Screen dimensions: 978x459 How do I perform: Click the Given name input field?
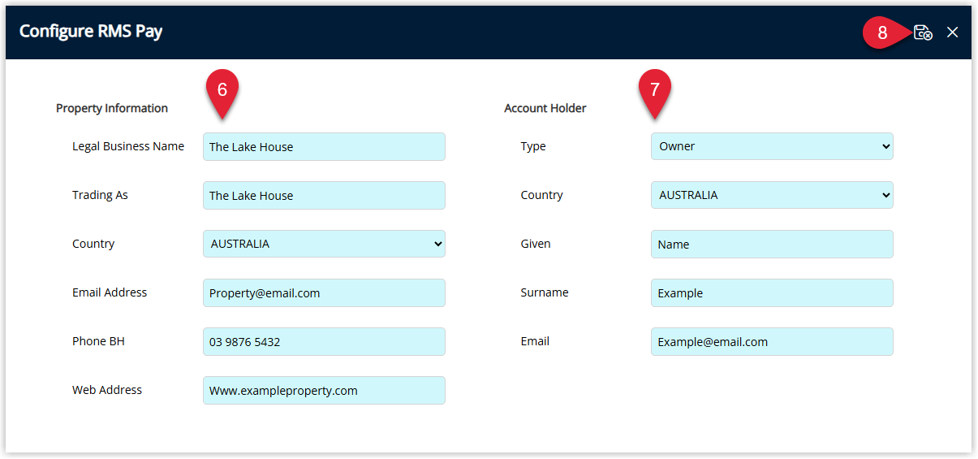772,244
